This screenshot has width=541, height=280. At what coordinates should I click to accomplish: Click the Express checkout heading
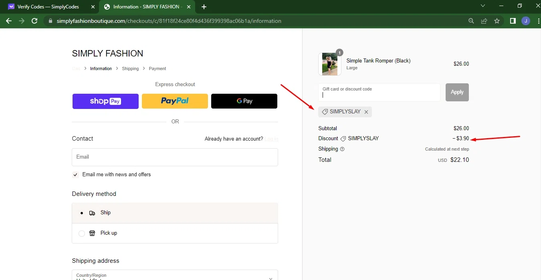(x=175, y=85)
